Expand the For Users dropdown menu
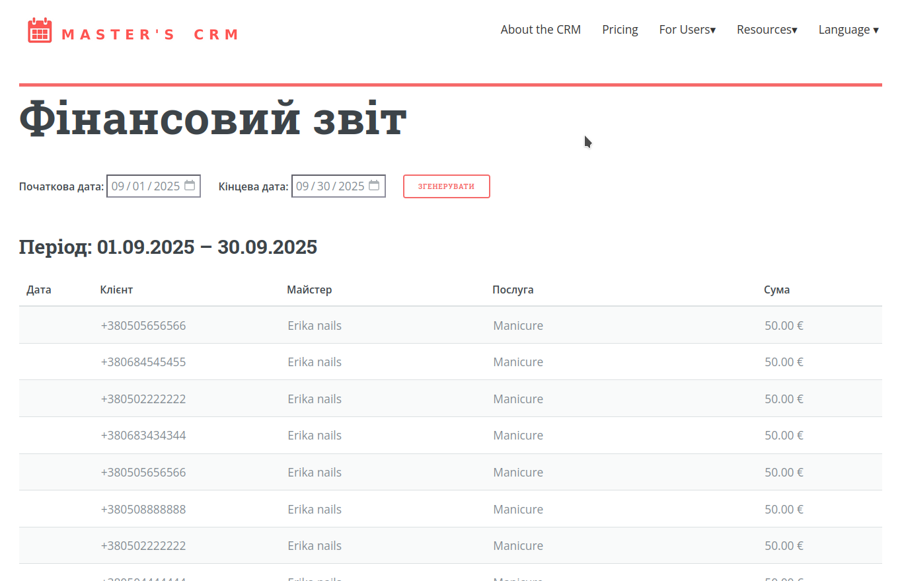 coord(687,30)
